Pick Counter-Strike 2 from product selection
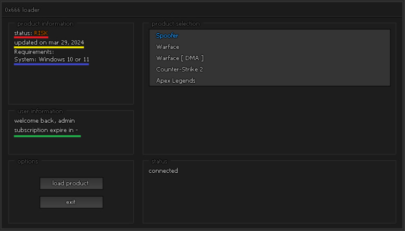This screenshot has height=231, width=405. click(x=179, y=69)
